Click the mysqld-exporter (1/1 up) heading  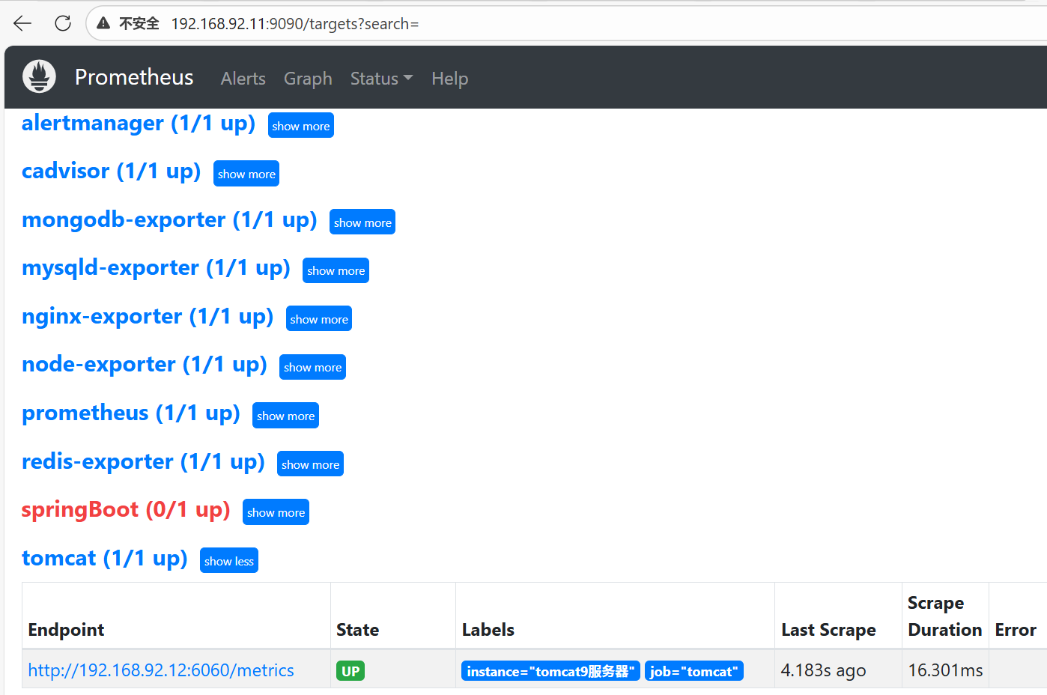pyautogui.click(x=156, y=268)
